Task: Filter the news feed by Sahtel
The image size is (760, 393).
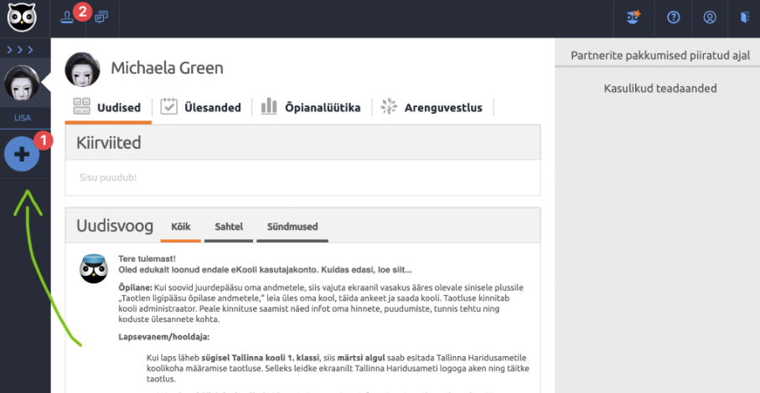Action: [229, 227]
